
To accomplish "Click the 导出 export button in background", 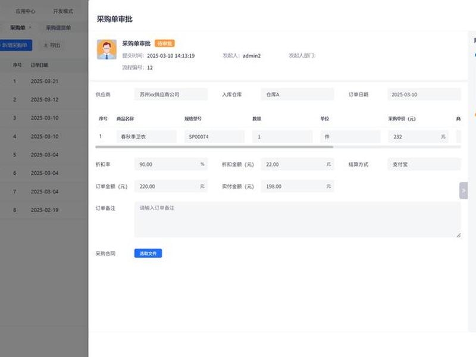I will (x=52, y=45).
